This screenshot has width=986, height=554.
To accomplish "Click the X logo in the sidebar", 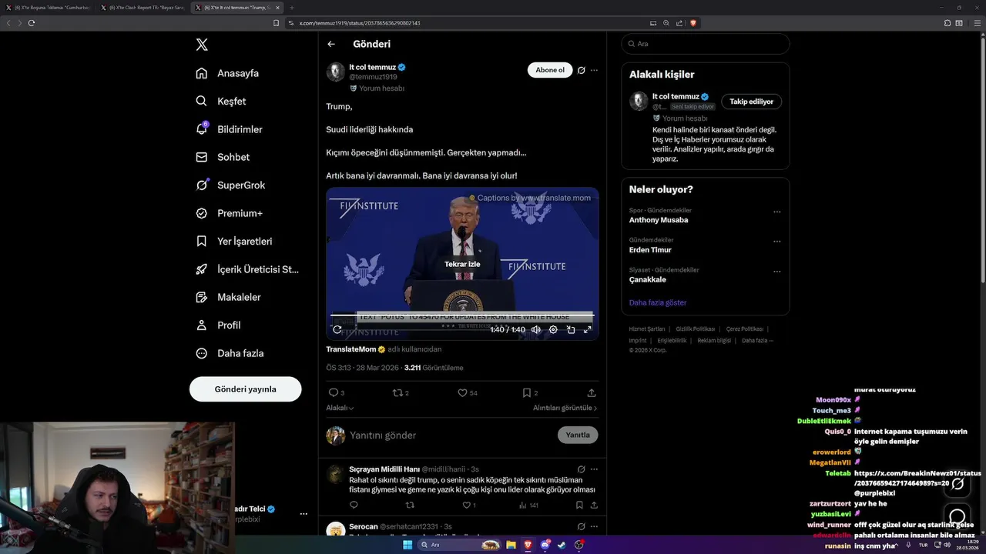I will pyautogui.click(x=202, y=45).
